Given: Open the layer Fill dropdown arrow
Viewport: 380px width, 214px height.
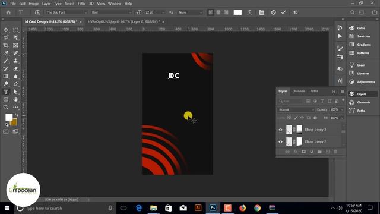Looking at the screenshot, I should pos(342,118).
